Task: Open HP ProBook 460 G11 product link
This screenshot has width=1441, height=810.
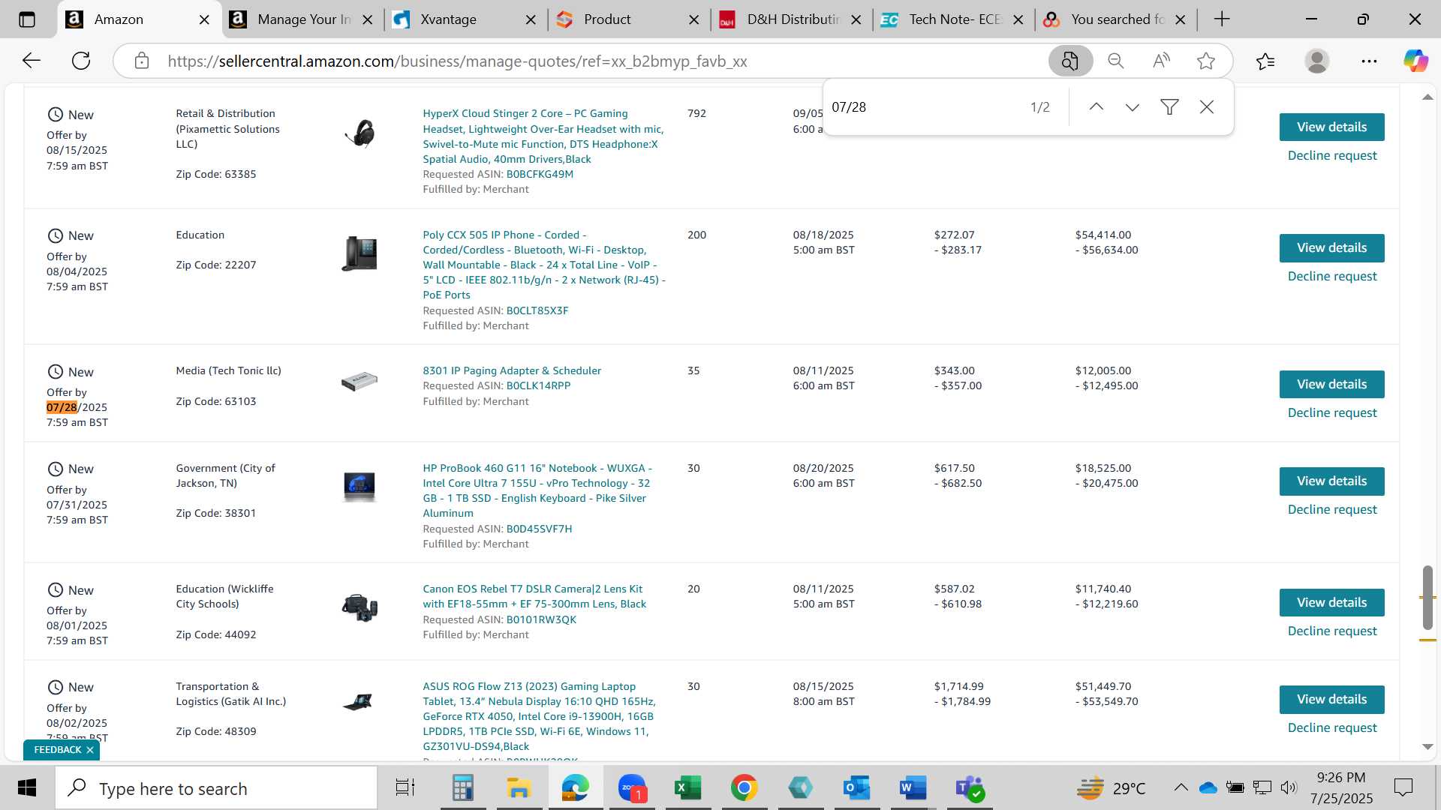Action: point(537,490)
